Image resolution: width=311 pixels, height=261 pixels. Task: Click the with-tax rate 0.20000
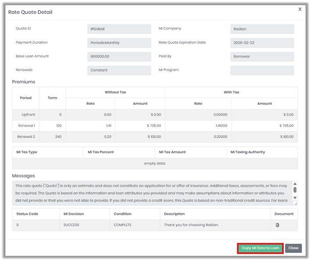(220, 137)
